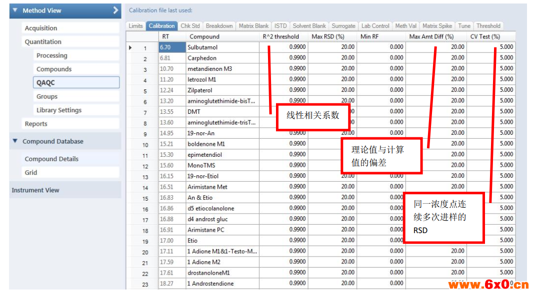Image resolution: width=535 pixels, height=296 pixels.
Task: Click the Max RSD (%) column header
Action: click(x=328, y=36)
